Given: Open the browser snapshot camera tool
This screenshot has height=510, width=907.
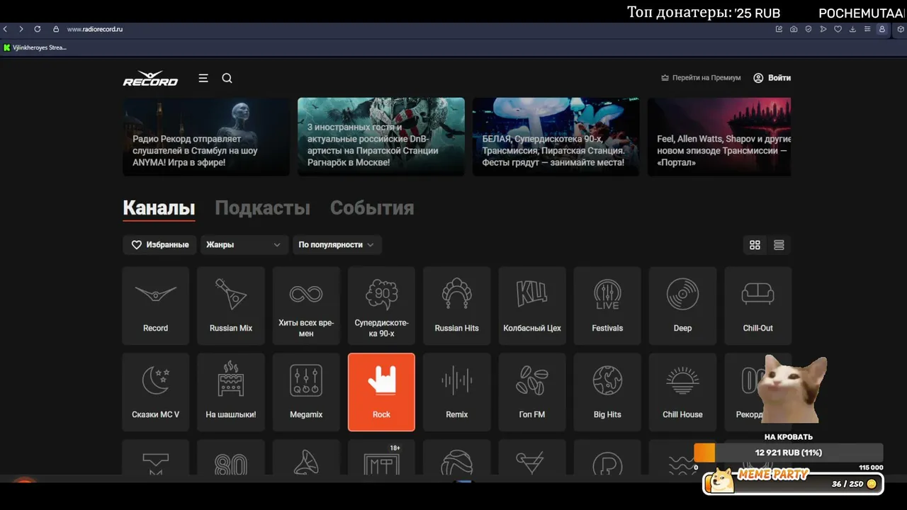Looking at the screenshot, I should (x=794, y=29).
